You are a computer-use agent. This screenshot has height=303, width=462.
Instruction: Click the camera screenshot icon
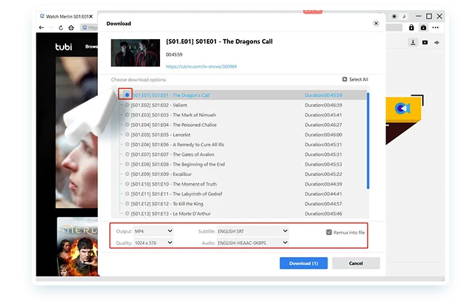pyautogui.click(x=423, y=28)
